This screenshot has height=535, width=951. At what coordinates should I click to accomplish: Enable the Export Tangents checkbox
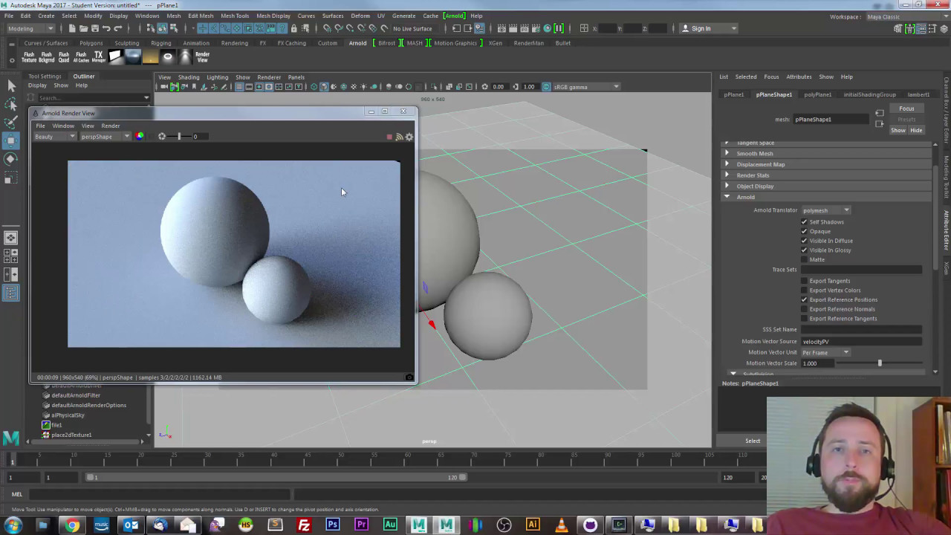point(804,281)
